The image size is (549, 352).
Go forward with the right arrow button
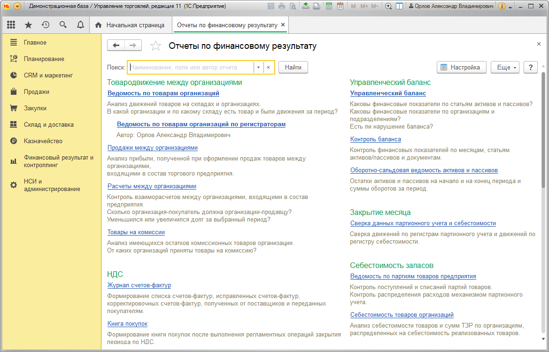[133, 45]
